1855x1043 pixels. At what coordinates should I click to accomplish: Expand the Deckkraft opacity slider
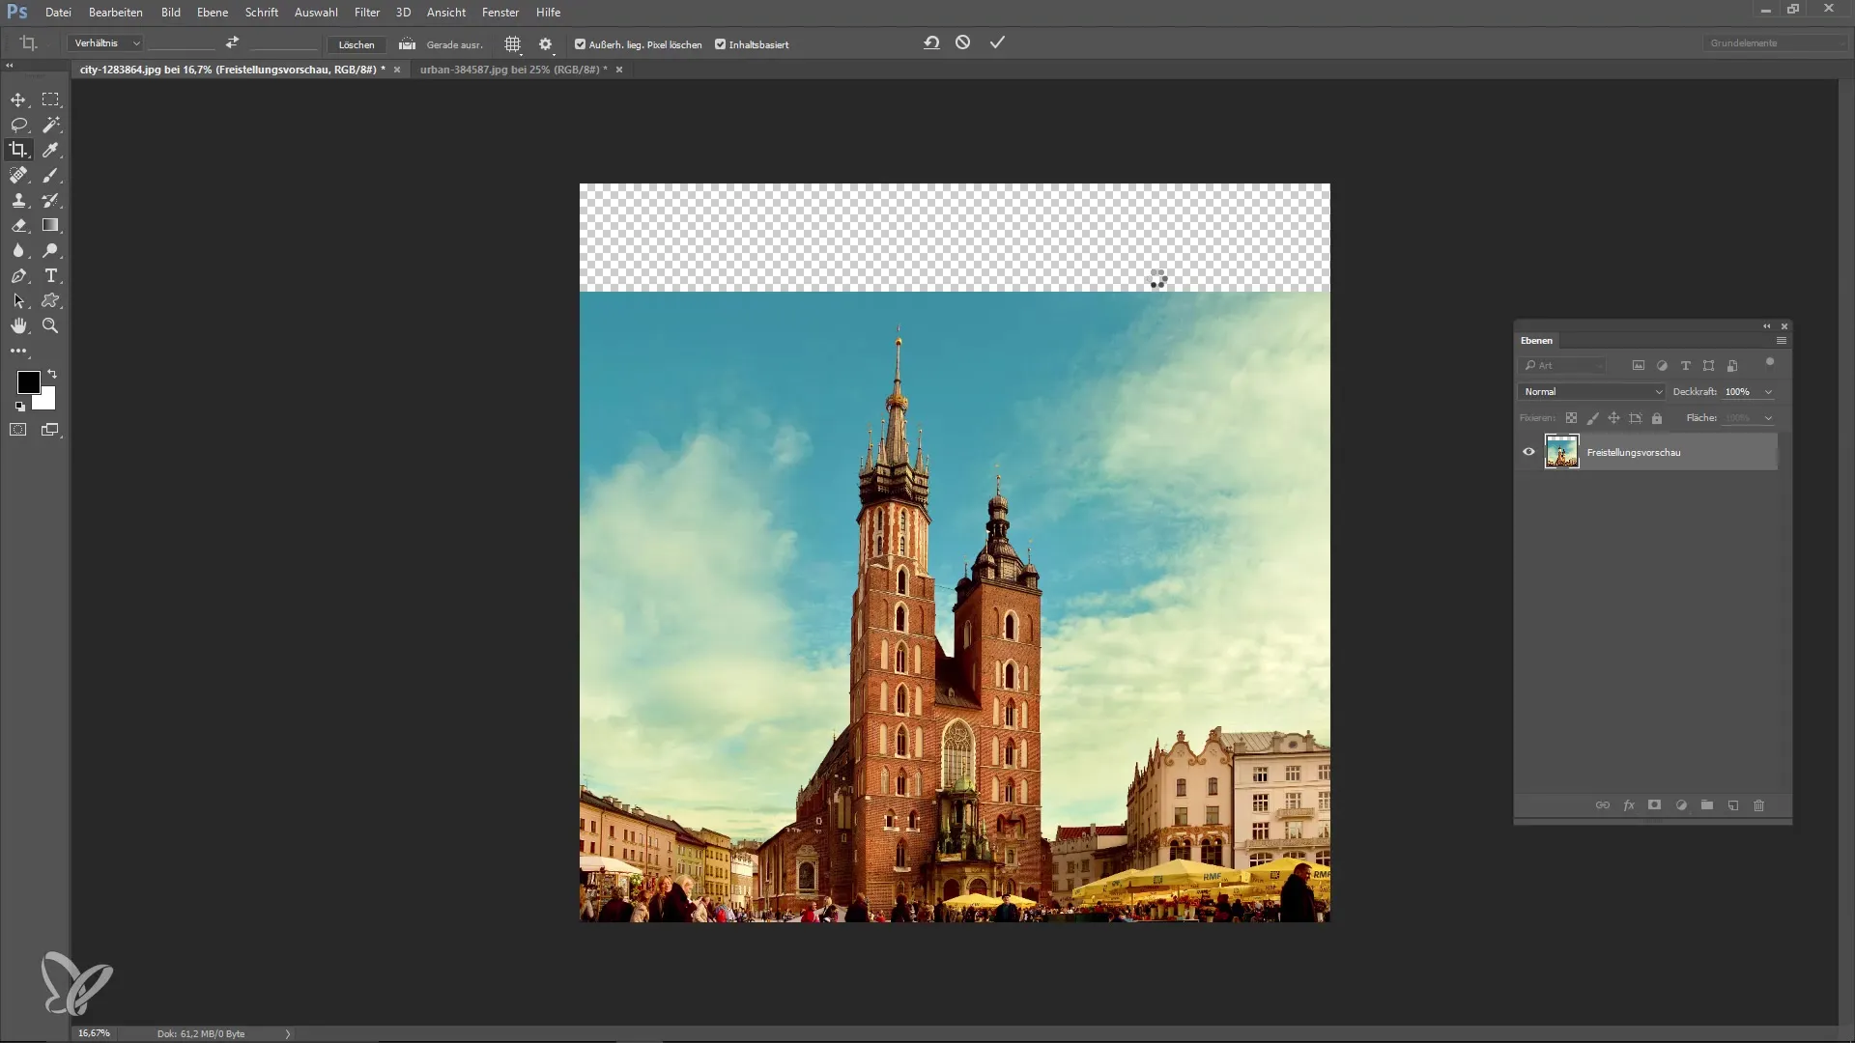(1768, 392)
